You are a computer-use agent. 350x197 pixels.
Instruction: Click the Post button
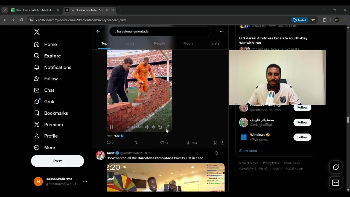[57, 161]
